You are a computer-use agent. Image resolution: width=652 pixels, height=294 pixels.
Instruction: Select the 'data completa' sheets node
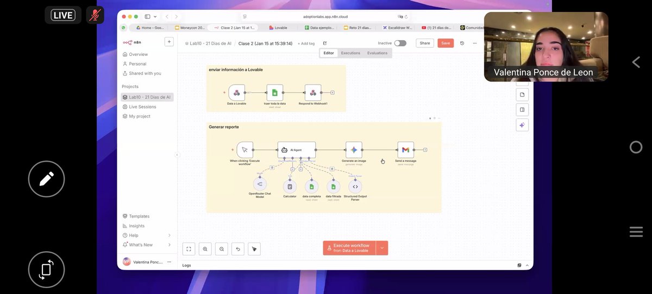[311, 186]
